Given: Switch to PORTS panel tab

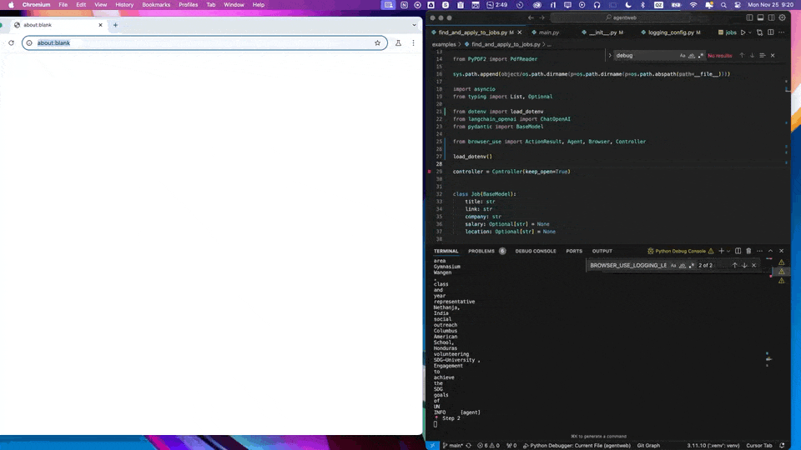Looking at the screenshot, I should [574, 251].
